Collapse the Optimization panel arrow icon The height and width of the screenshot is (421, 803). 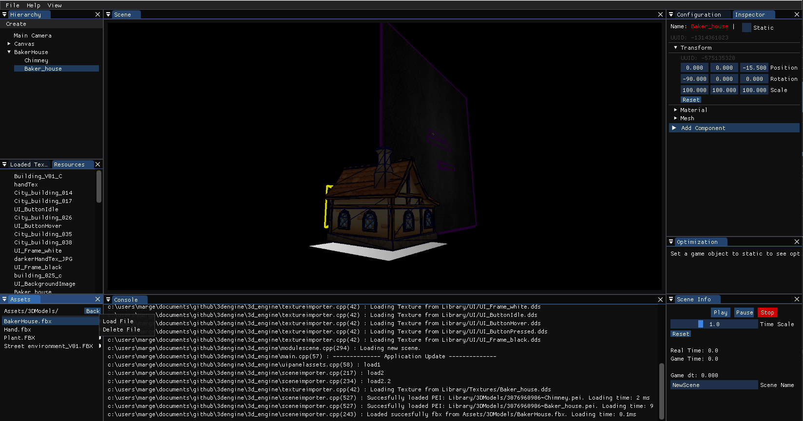[671, 242]
